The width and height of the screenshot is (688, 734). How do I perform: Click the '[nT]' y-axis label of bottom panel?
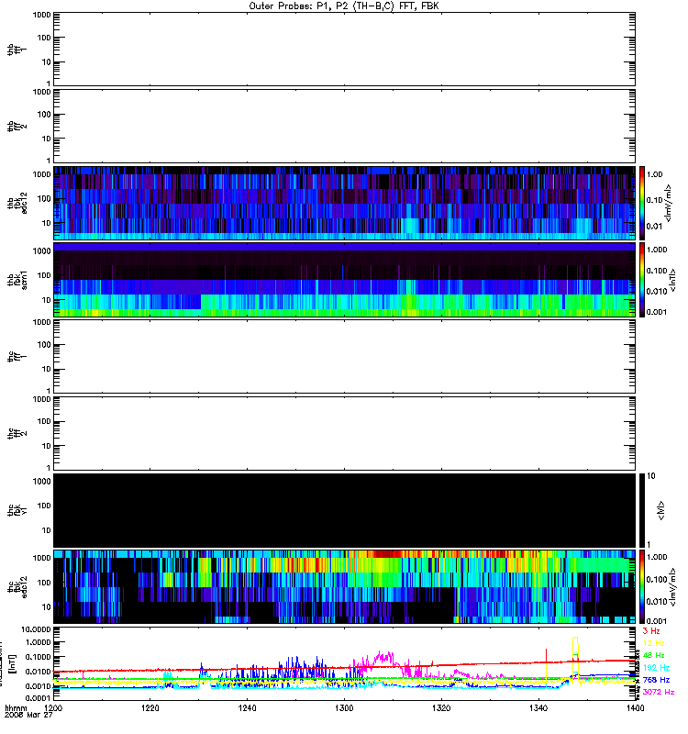click(x=13, y=663)
